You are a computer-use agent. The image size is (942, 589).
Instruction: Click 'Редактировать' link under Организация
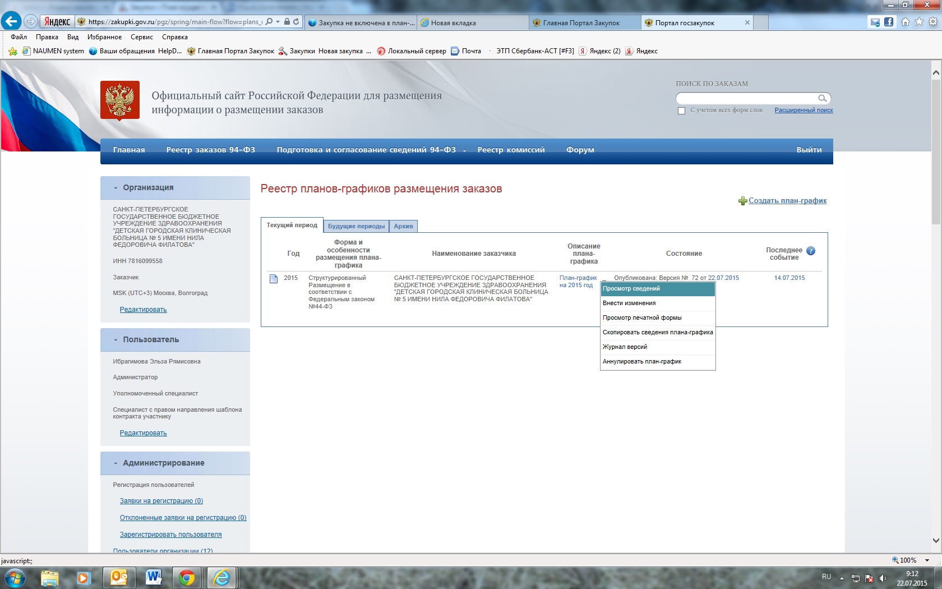pyautogui.click(x=143, y=310)
